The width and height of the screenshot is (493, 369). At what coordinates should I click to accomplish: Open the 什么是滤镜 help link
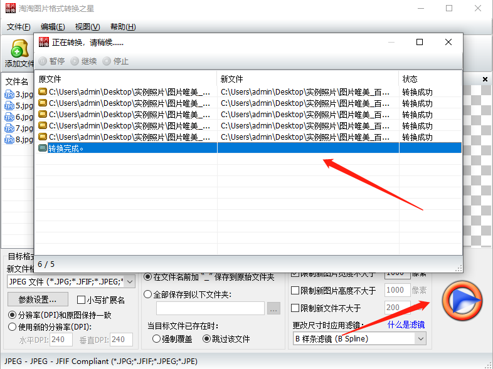tap(405, 325)
